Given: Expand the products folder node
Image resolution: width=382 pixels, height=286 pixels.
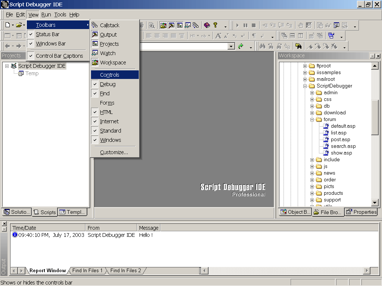Looking at the screenshot, I should [312, 193].
